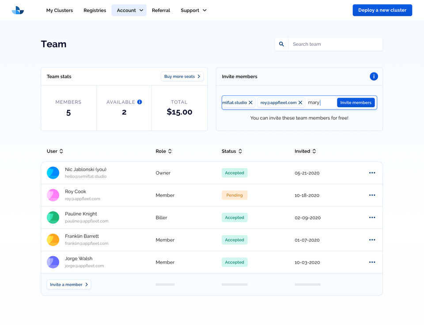Click roy@appfleet.com in the table
424x325 pixels.
(x=83, y=199)
